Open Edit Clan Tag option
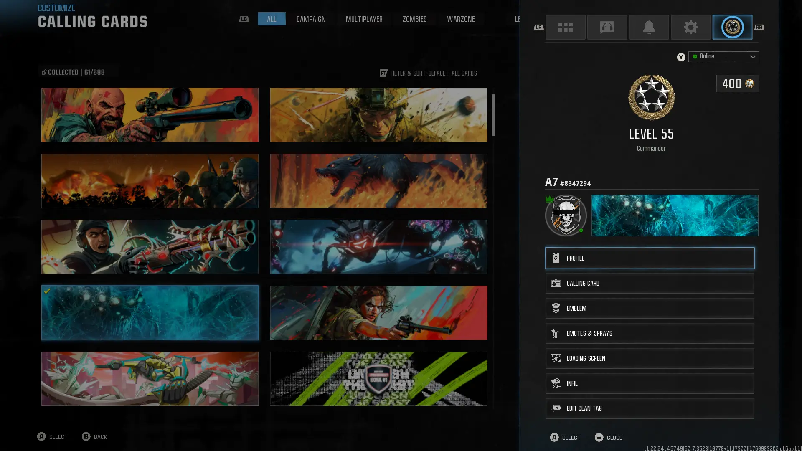802x451 pixels. point(650,408)
